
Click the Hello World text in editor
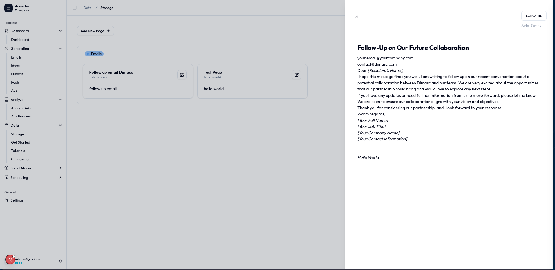coord(368,157)
